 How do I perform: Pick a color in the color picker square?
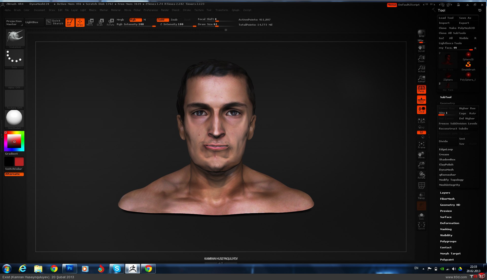pyautogui.click(x=14, y=141)
